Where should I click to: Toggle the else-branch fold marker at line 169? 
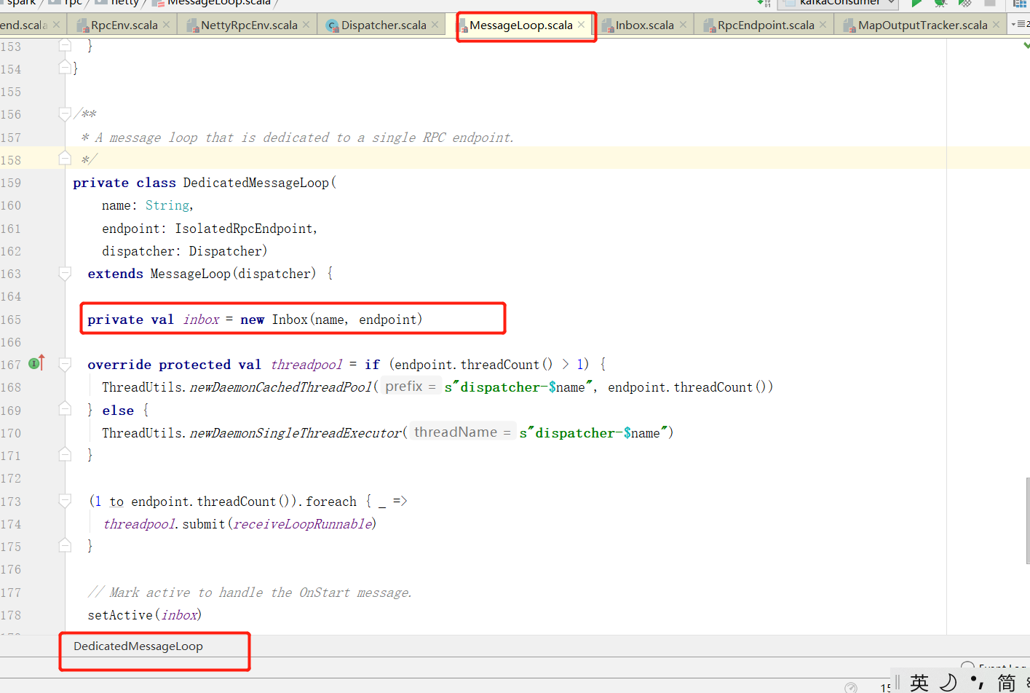(65, 410)
